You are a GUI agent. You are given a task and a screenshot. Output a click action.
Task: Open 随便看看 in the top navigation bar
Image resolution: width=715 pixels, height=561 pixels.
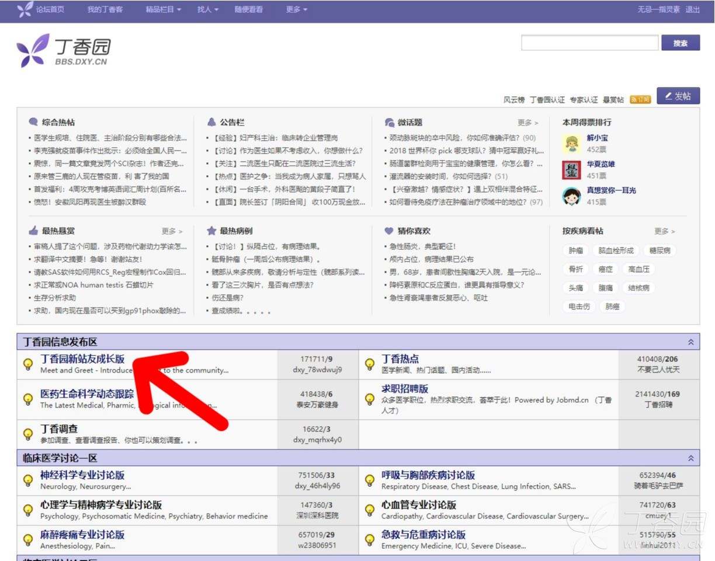point(249,10)
